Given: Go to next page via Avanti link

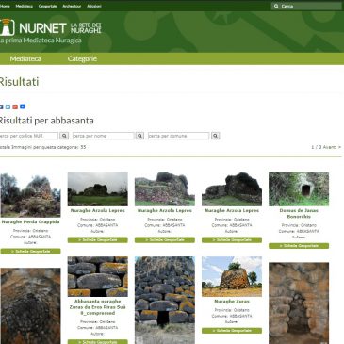Looking at the screenshot, I should pyautogui.click(x=332, y=147).
